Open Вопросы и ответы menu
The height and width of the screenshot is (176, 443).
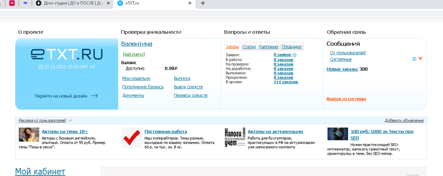247,32
